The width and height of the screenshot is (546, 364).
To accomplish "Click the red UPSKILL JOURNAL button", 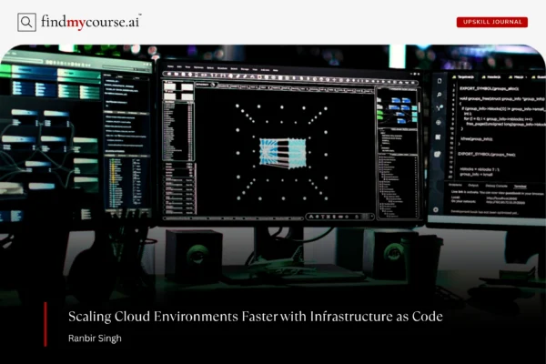I will click(492, 22).
